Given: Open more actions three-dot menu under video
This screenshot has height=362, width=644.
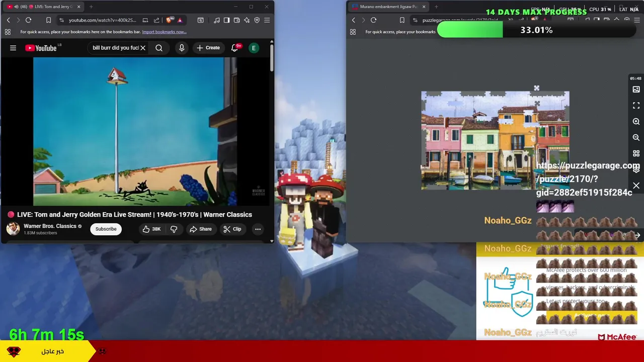Looking at the screenshot, I should point(258,229).
